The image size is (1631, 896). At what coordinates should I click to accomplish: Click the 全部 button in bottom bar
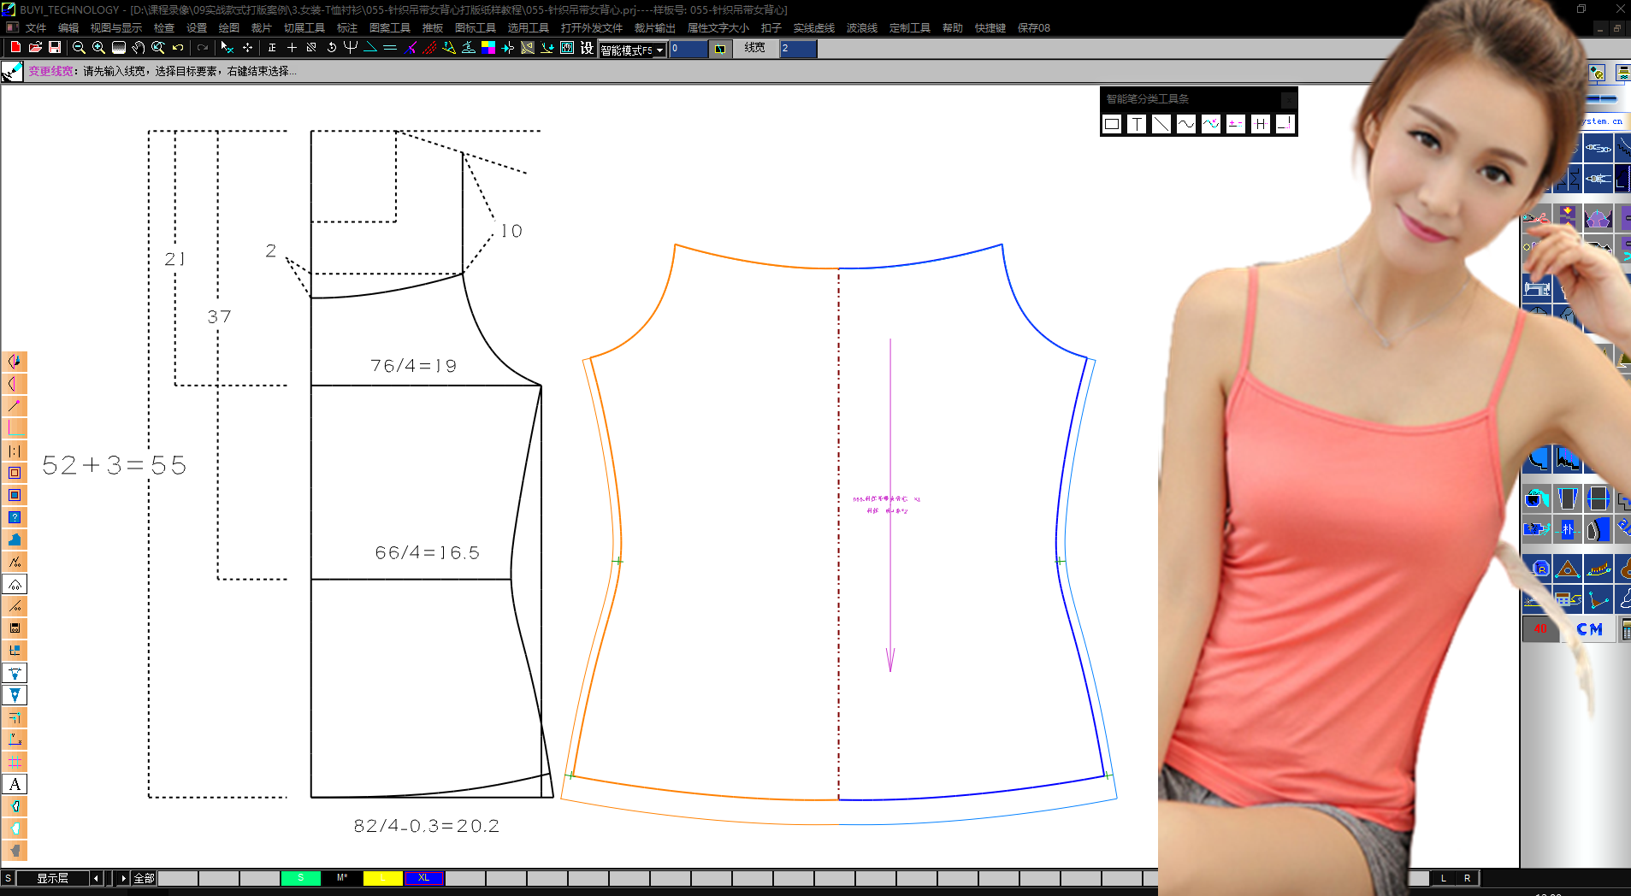click(x=144, y=878)
